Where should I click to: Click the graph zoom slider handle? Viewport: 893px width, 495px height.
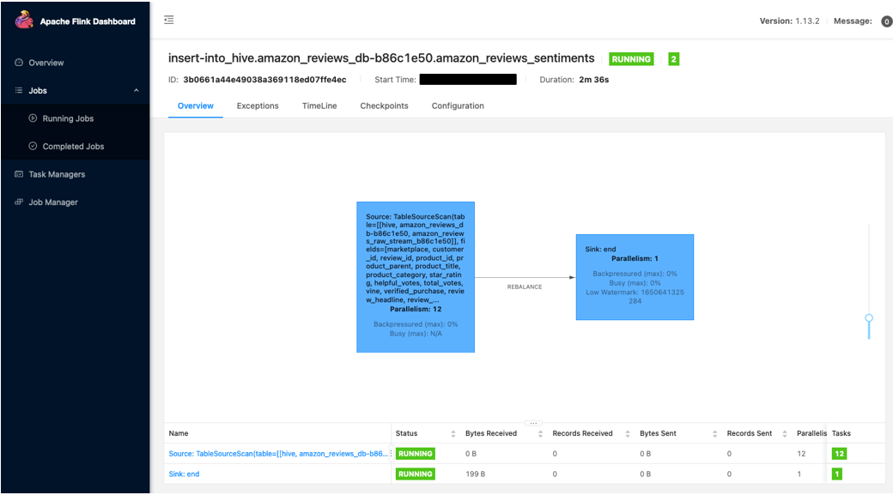click(869, 318)
